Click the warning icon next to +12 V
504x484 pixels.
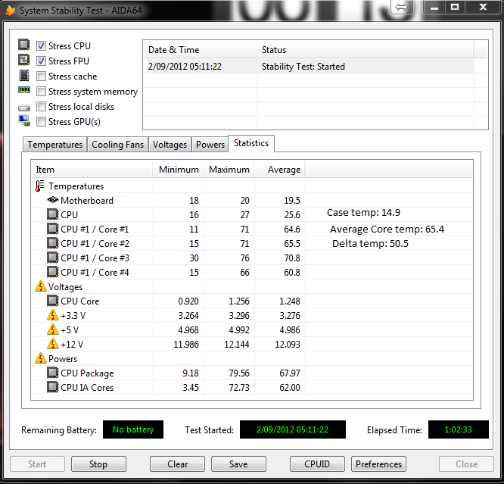coord(53,344)
